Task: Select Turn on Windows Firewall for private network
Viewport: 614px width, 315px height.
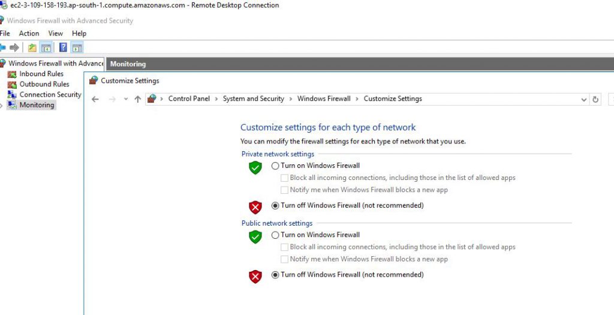Action: point(275,166)
